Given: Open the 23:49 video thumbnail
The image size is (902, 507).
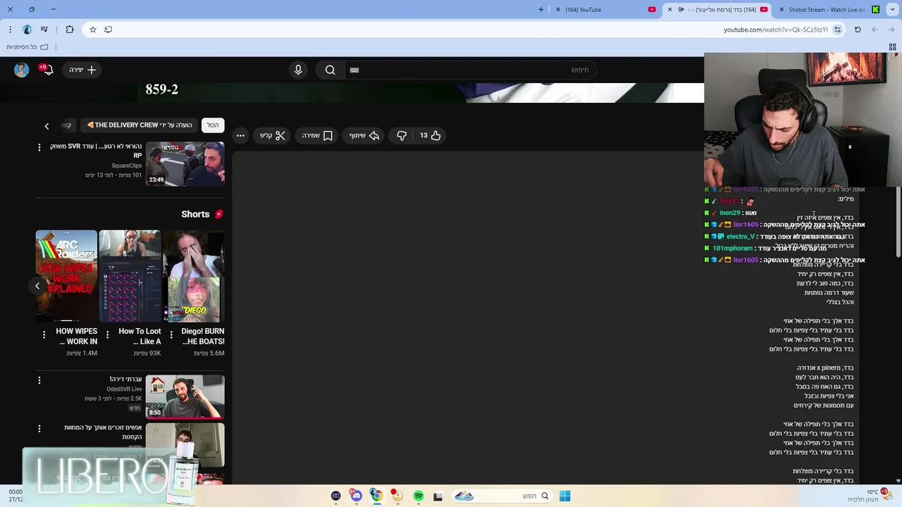Looking at the screenshot, I should coord(185,163).
